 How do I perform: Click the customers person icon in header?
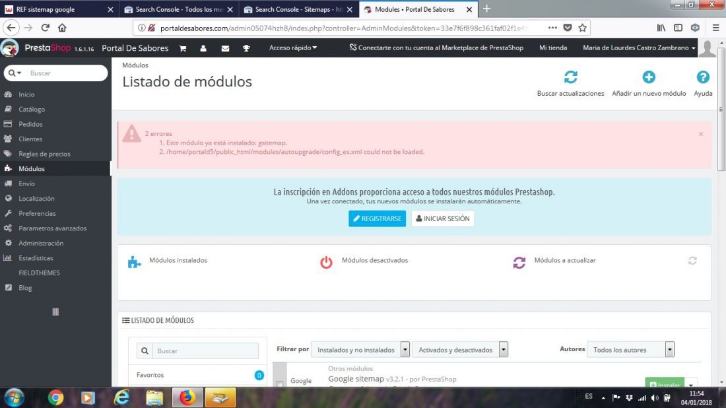click(x=203, y=48)
